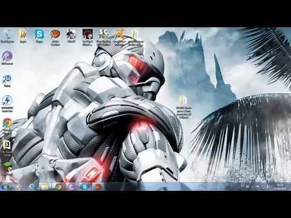Open the purple BitTorrent taskbar button

tap(72, 187)
